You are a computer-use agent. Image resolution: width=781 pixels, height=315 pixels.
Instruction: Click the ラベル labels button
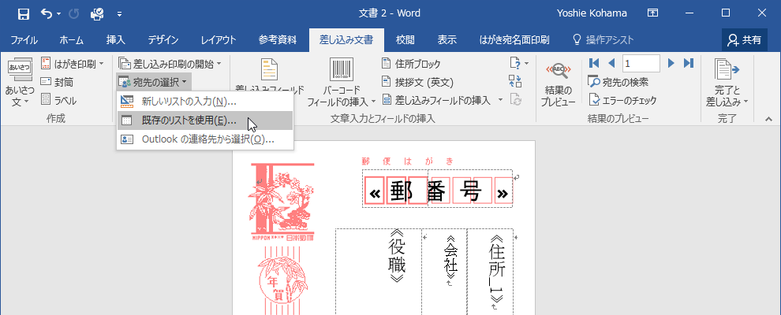tap(59, 100)
